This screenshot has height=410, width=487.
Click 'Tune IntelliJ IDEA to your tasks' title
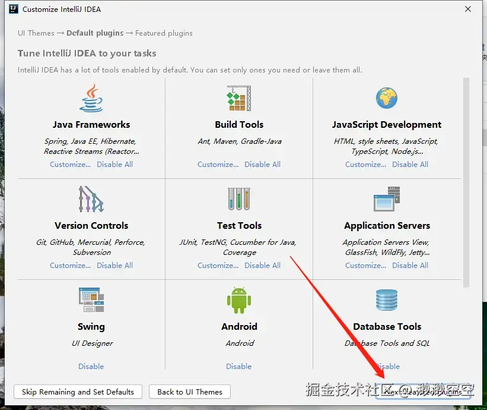(87, 53)
